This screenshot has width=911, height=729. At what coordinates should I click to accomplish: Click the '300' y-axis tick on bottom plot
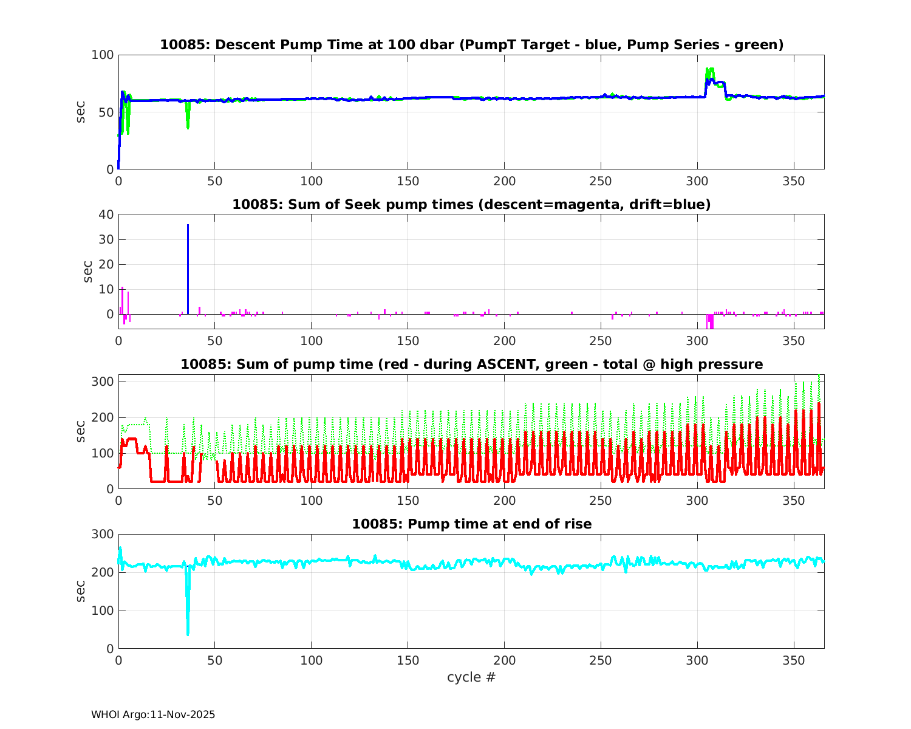(103, 534)
